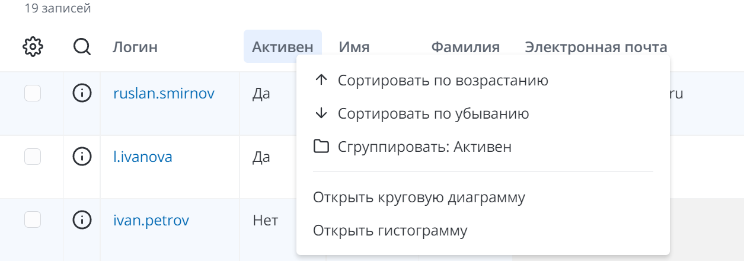Show info icon for l.ivanova row
The width and height of the screenshot is (744, 261).
82,157
